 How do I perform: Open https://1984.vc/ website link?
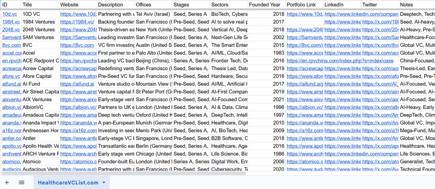[x=77, y=22]
